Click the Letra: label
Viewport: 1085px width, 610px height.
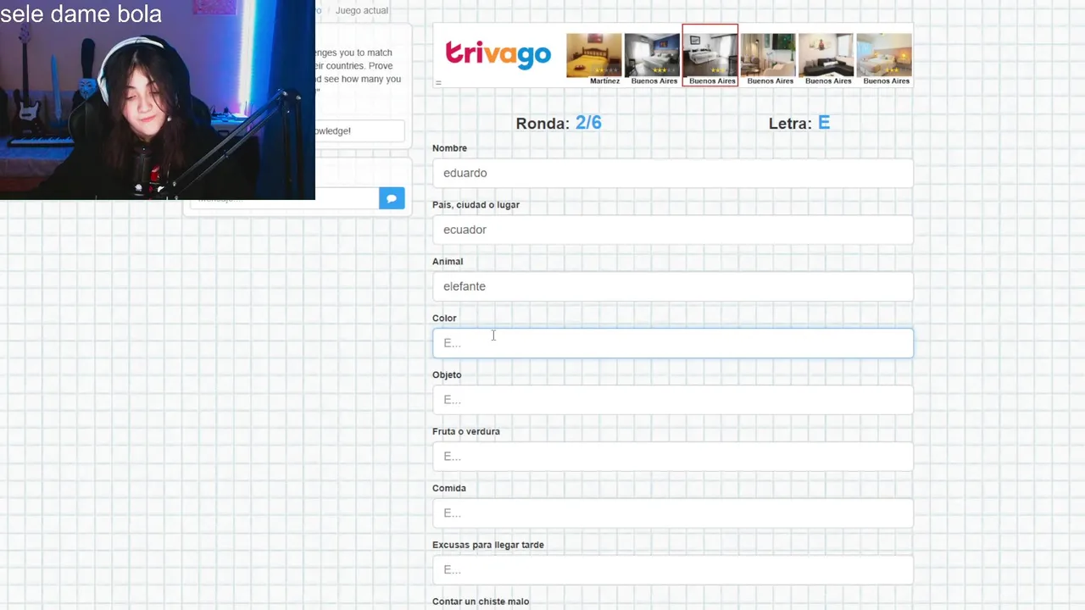point(790,124)
